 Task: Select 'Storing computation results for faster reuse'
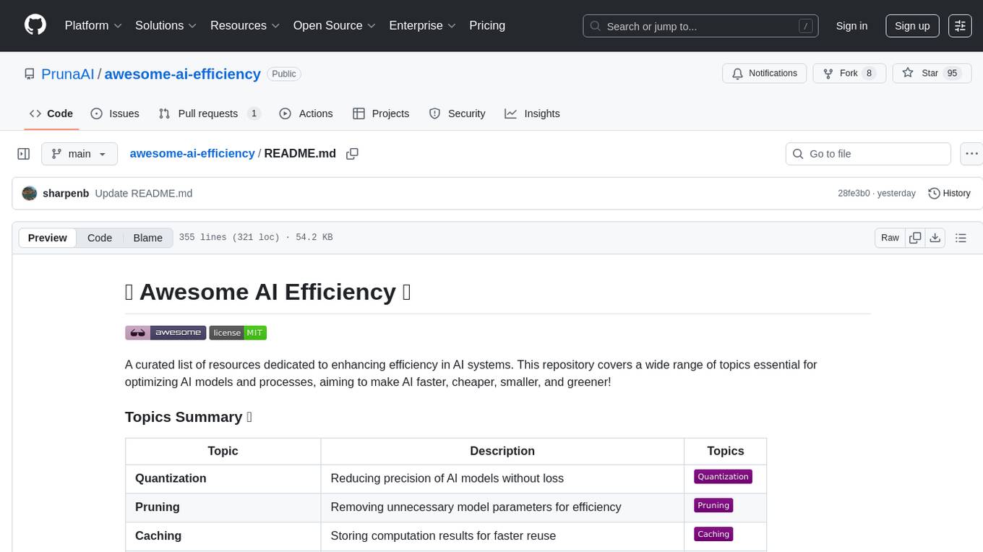tap(443, 536)
